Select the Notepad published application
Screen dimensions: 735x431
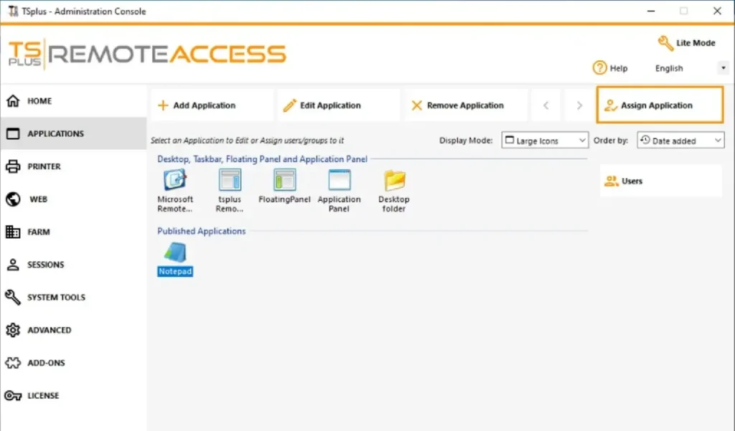[x=175, y=252]
